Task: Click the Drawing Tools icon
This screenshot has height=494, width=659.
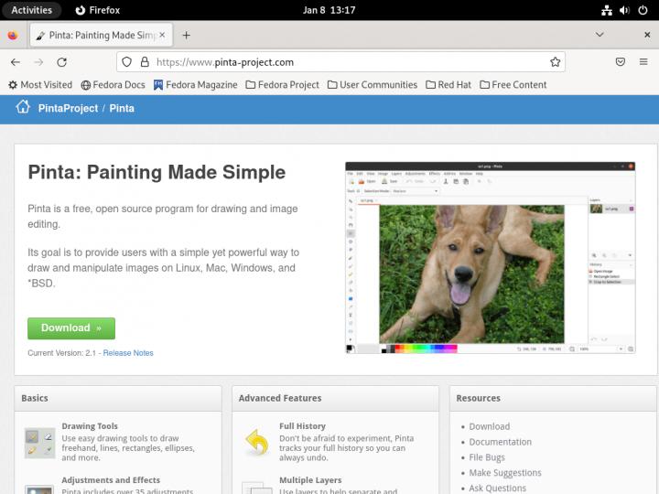Action: pyautogui.click(x=39, y=443)
